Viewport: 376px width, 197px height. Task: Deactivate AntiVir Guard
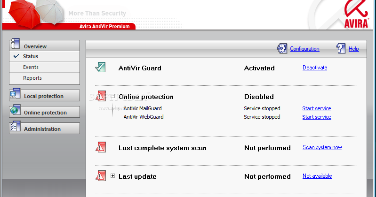pyautogui.click(x=315, y=68)
